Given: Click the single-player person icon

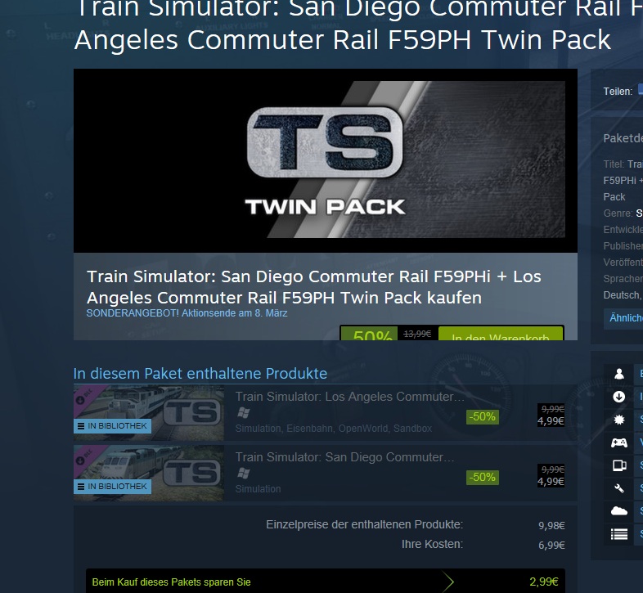Looking at the screenshot, I should tap(618, 374).
